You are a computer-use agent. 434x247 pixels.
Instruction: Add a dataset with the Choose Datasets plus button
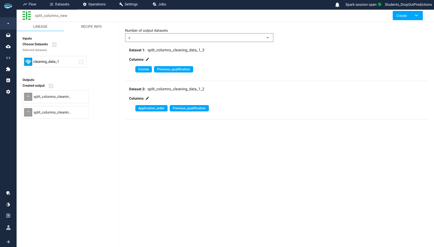coord(54,44)
